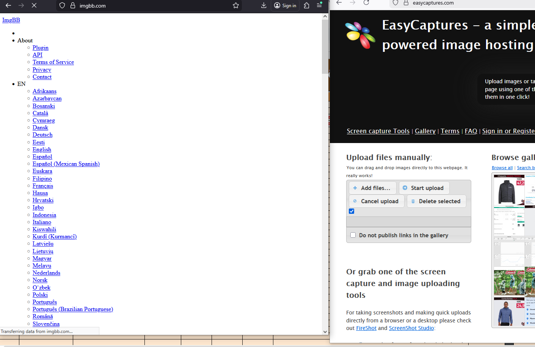Image resolution: width=535 pixels, height=347 pixels.
Task: Select the Deutsch language link
Action: pyautogui.click(x=42, y=135)
